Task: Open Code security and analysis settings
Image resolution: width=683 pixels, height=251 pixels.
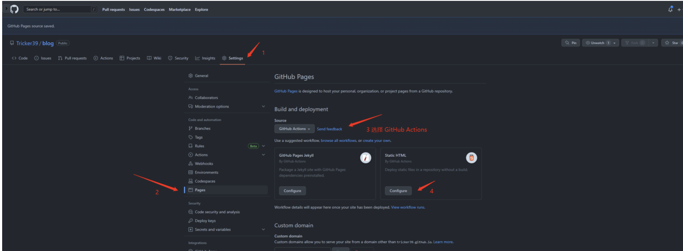Action: point(217,212)
